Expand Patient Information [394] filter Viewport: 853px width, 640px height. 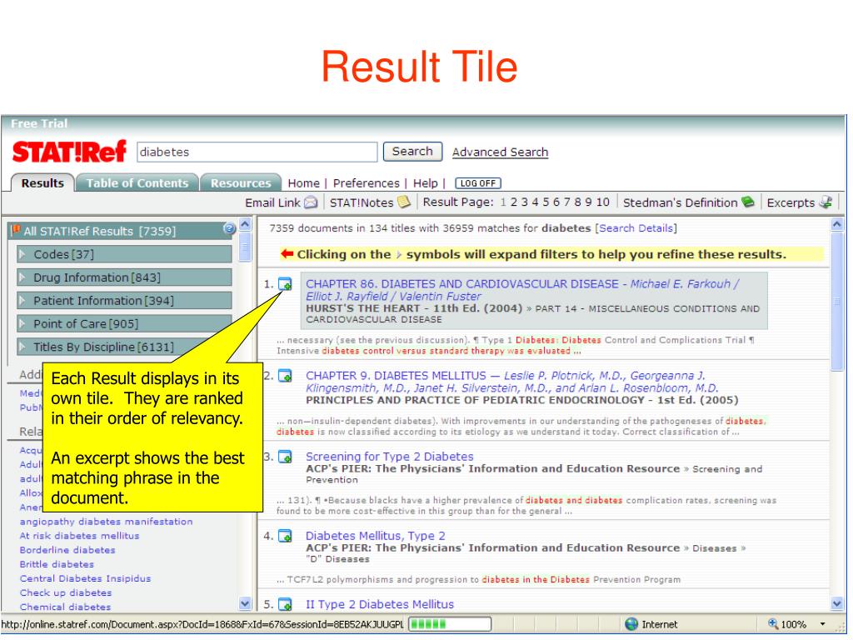[x=22, y=300]
